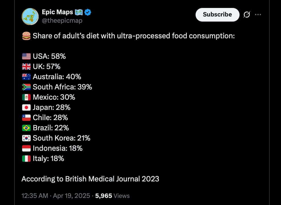Click the blue verified checkmark badge
The image size is (281, 205).
coord(88,12)
